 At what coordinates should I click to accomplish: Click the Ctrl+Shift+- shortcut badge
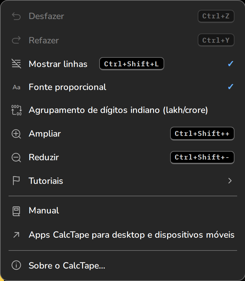[x=202, y=158]
